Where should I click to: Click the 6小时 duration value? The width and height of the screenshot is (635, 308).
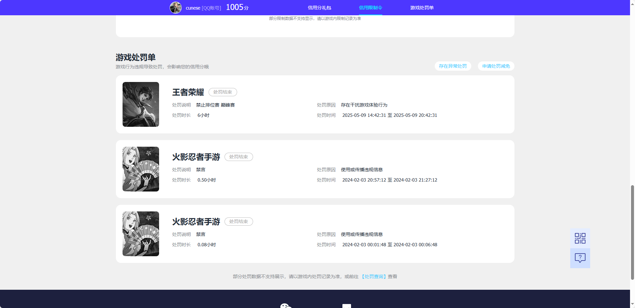tap(203, 115)
